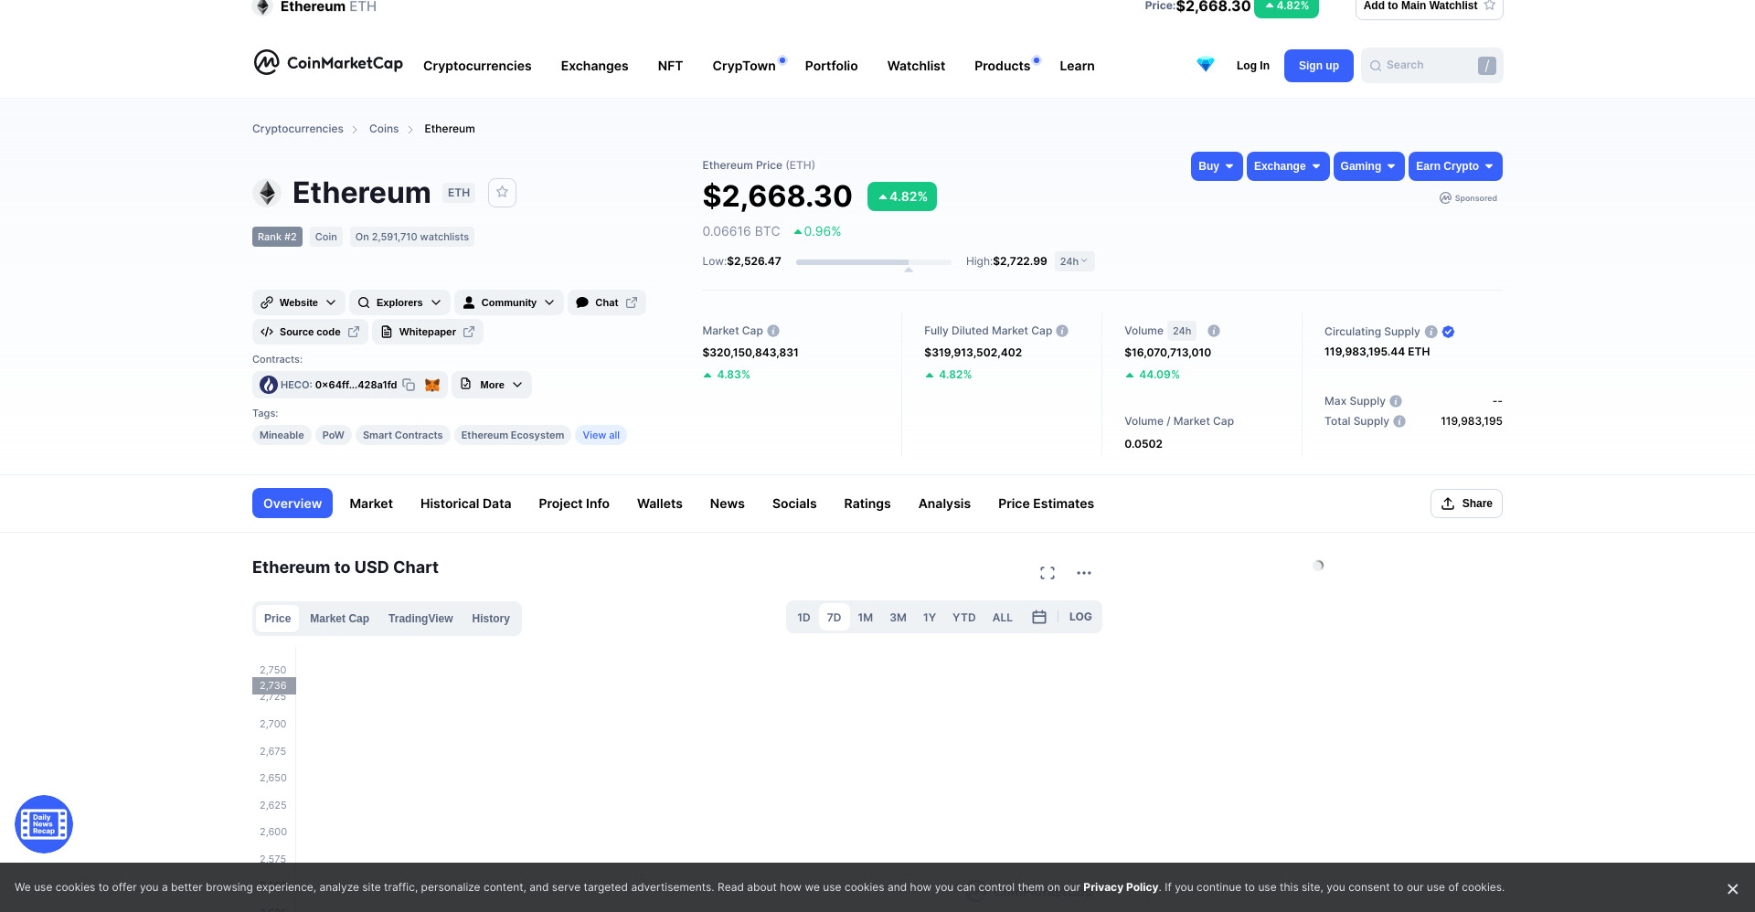Click the Smart Contracts tag

point(402,435)
